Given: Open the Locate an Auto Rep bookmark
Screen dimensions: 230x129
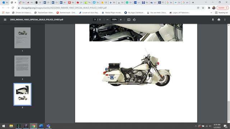Looking at the screenshot, I should pos(89,13).
